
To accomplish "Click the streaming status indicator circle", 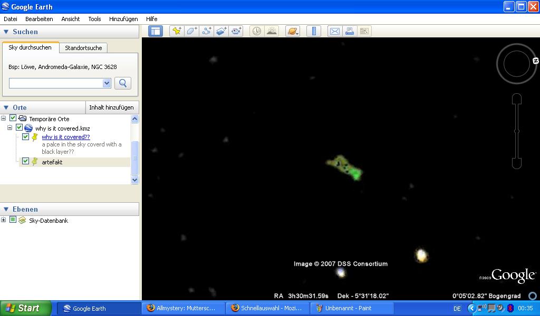I will point(533,295).
